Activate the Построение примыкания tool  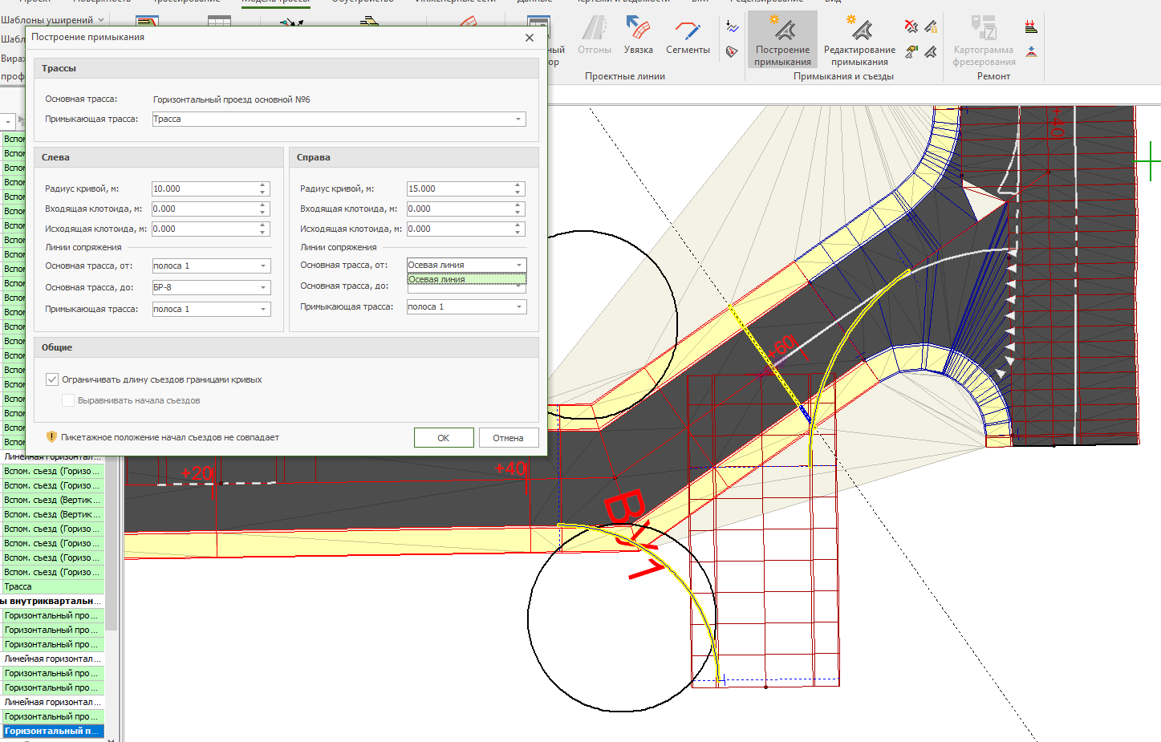coord(782,40)
